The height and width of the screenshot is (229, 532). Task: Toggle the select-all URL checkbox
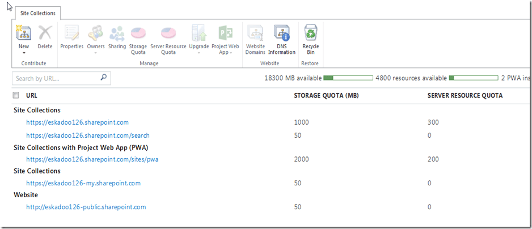[x=16, y=95]
